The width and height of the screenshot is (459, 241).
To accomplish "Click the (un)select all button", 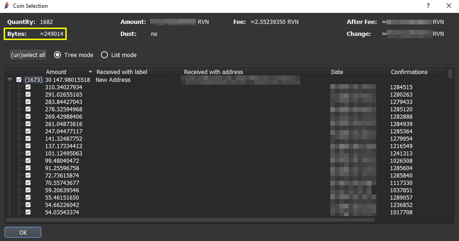I will point(28,55).
